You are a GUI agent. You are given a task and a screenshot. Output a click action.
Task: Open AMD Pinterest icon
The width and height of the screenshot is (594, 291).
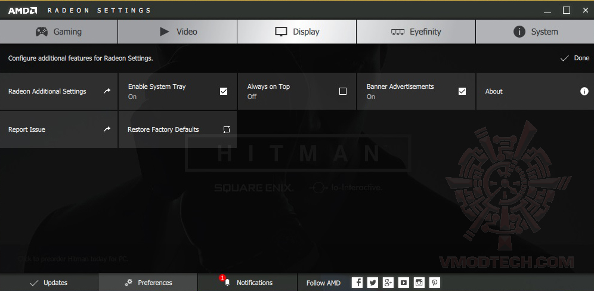[x=435, y=283]
